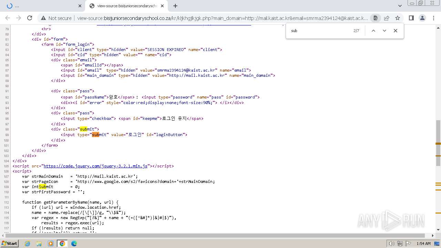Click the address bar URL
441x248 pixels.
[x=222, y=18]
